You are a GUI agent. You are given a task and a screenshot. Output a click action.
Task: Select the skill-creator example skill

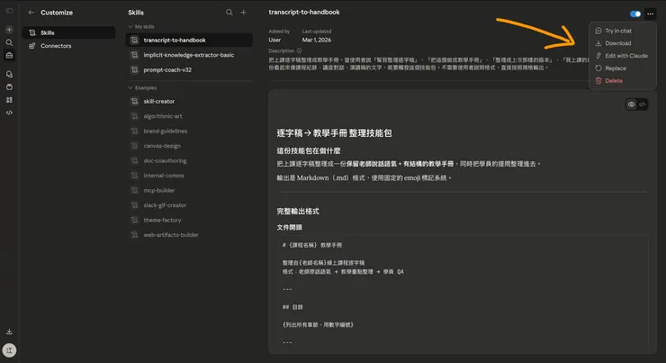(x=189, y=101)
